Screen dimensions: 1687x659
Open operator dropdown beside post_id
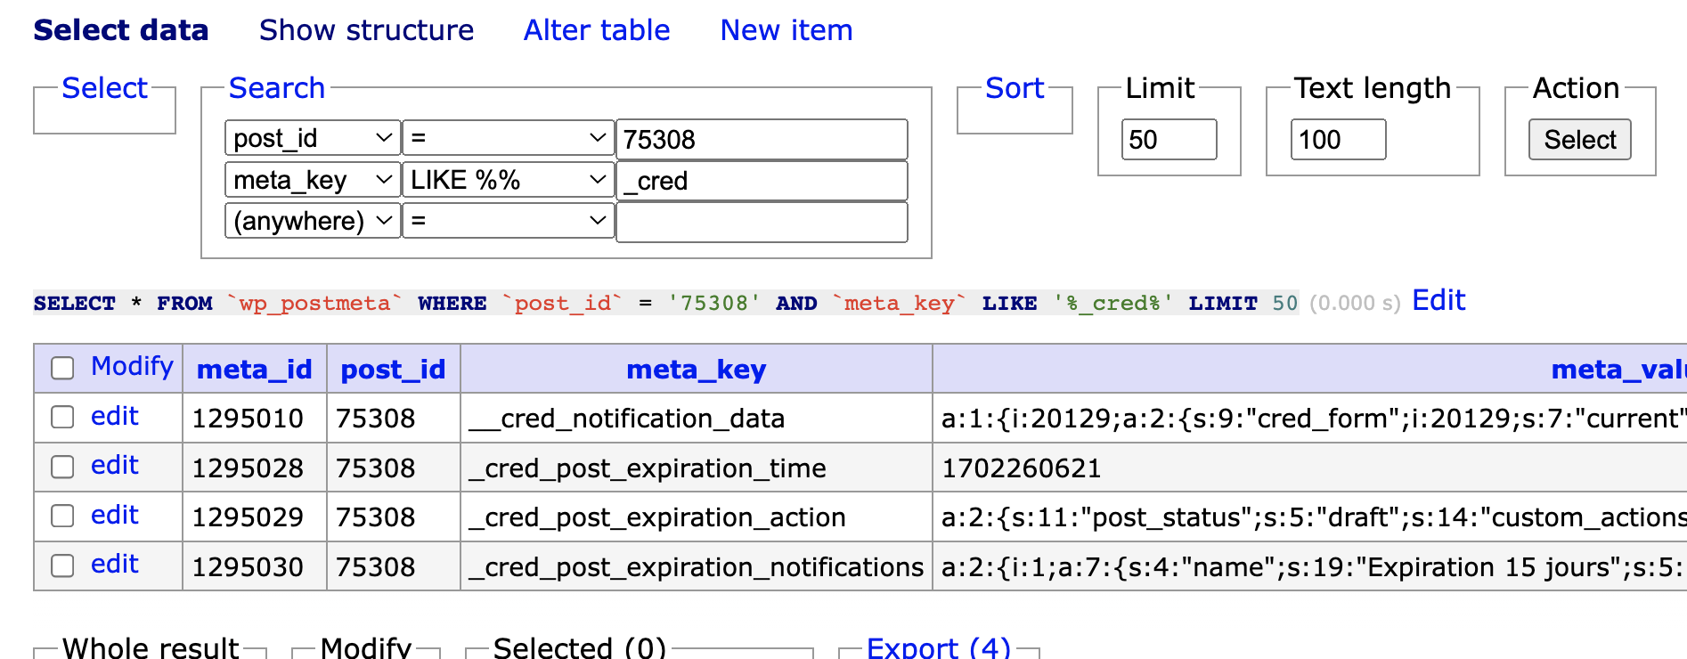pyautogui.click(x=508, y=138)
